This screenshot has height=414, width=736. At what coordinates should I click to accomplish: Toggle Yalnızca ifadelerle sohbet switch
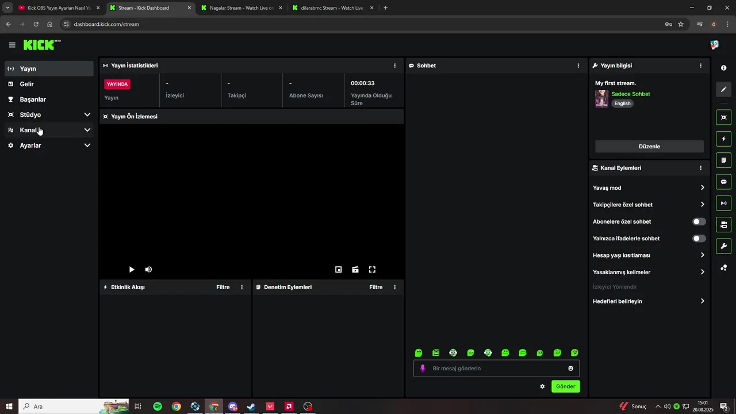699,238
